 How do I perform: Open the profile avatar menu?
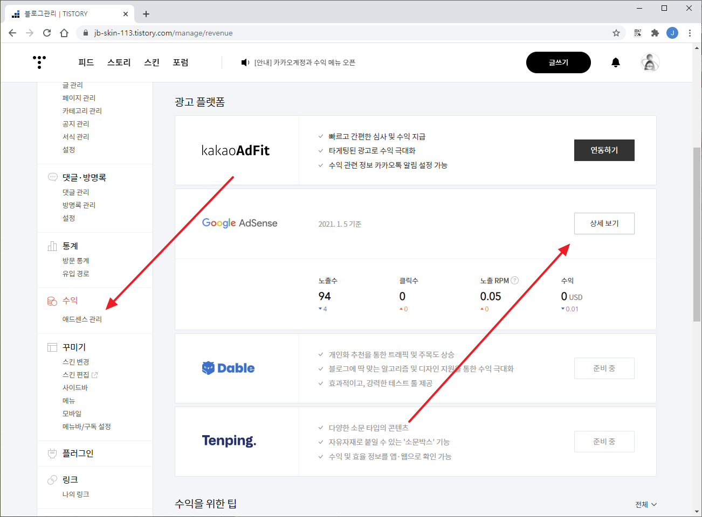tap(650, 62)
